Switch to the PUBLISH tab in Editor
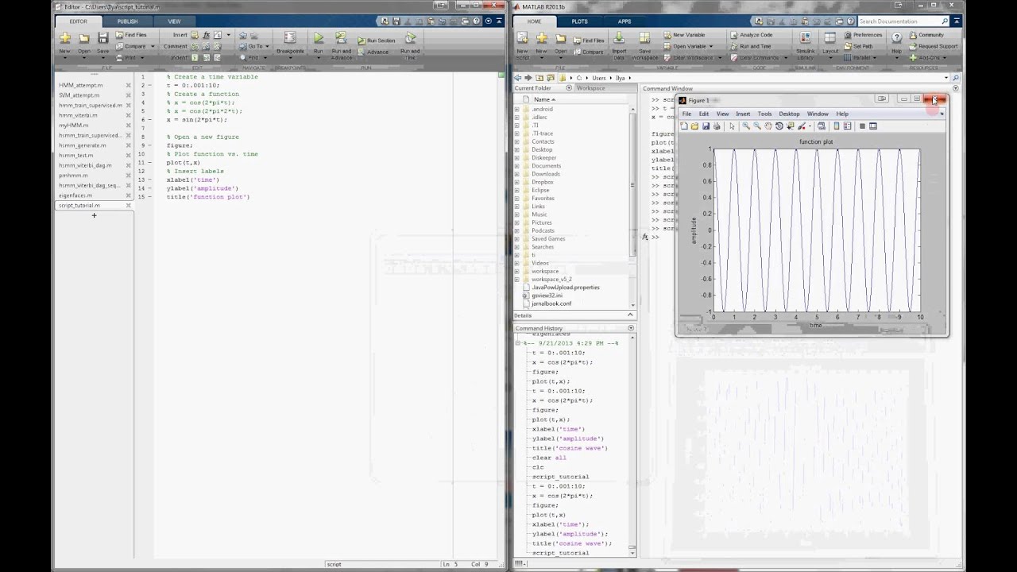Image resolution: width=1017 pixels, height=572 pixels. 127,21
